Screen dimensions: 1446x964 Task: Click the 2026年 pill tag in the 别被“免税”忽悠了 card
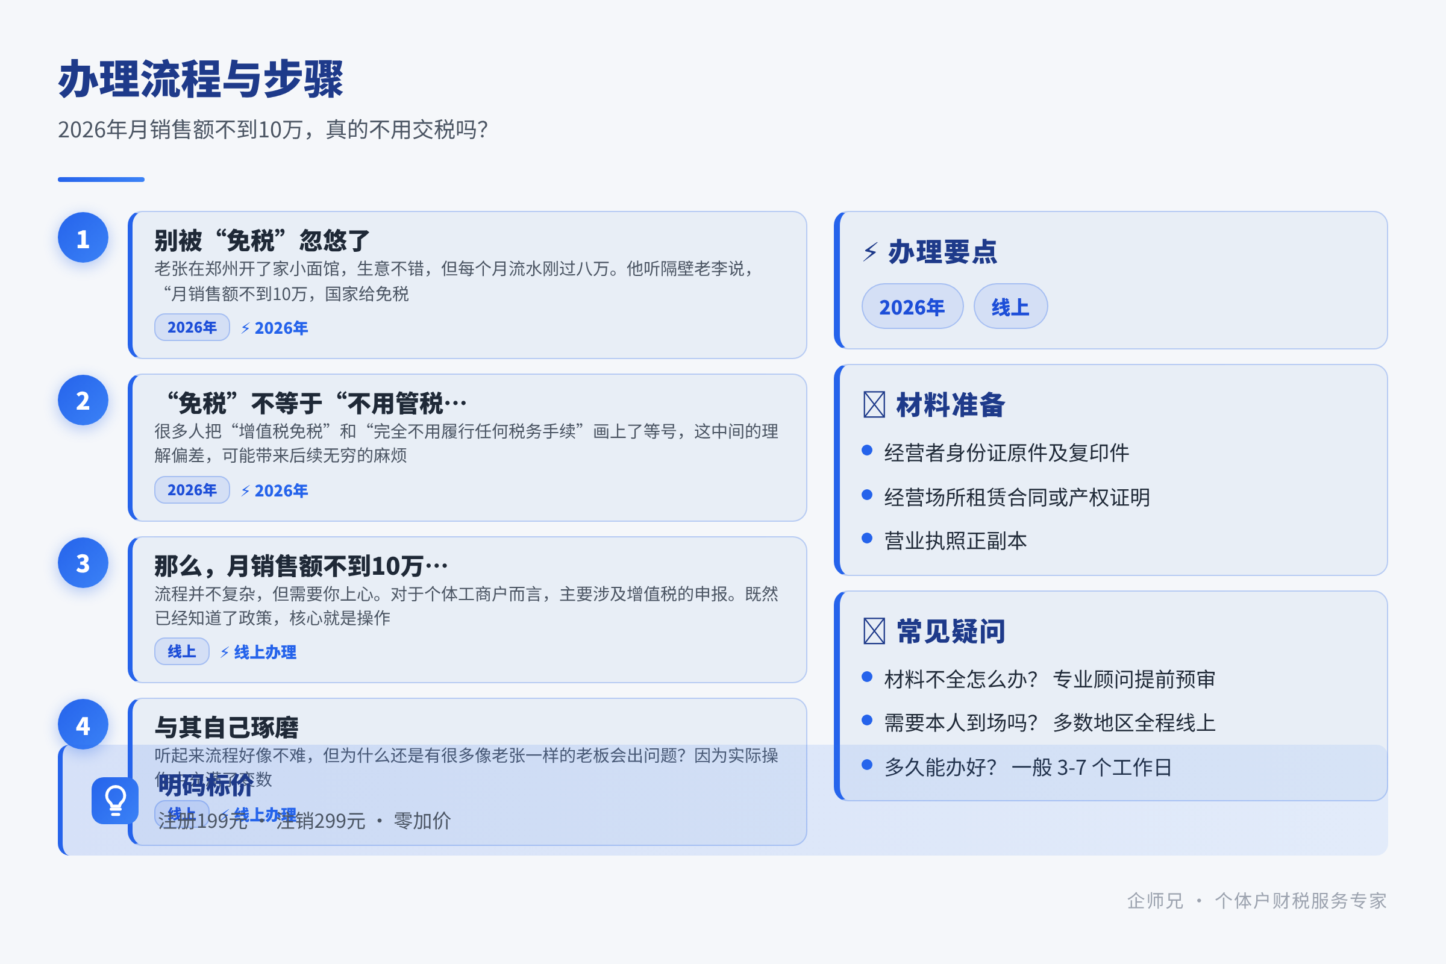point(192,327)
